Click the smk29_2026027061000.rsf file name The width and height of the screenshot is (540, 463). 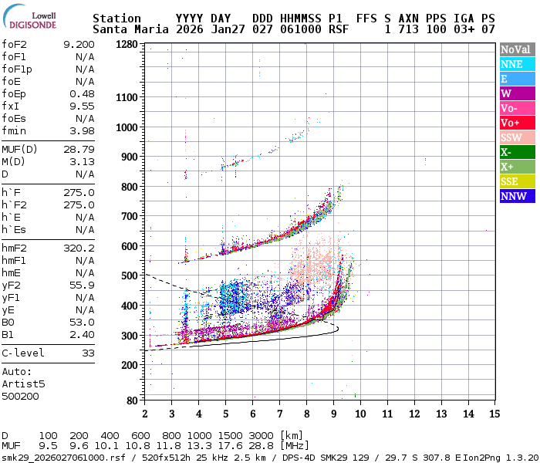tap(63, 458)
